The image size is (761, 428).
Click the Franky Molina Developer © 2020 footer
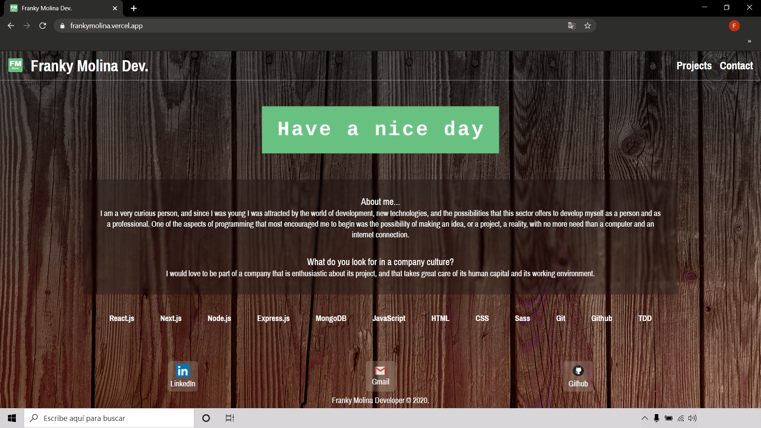click(x=380, y=401)
